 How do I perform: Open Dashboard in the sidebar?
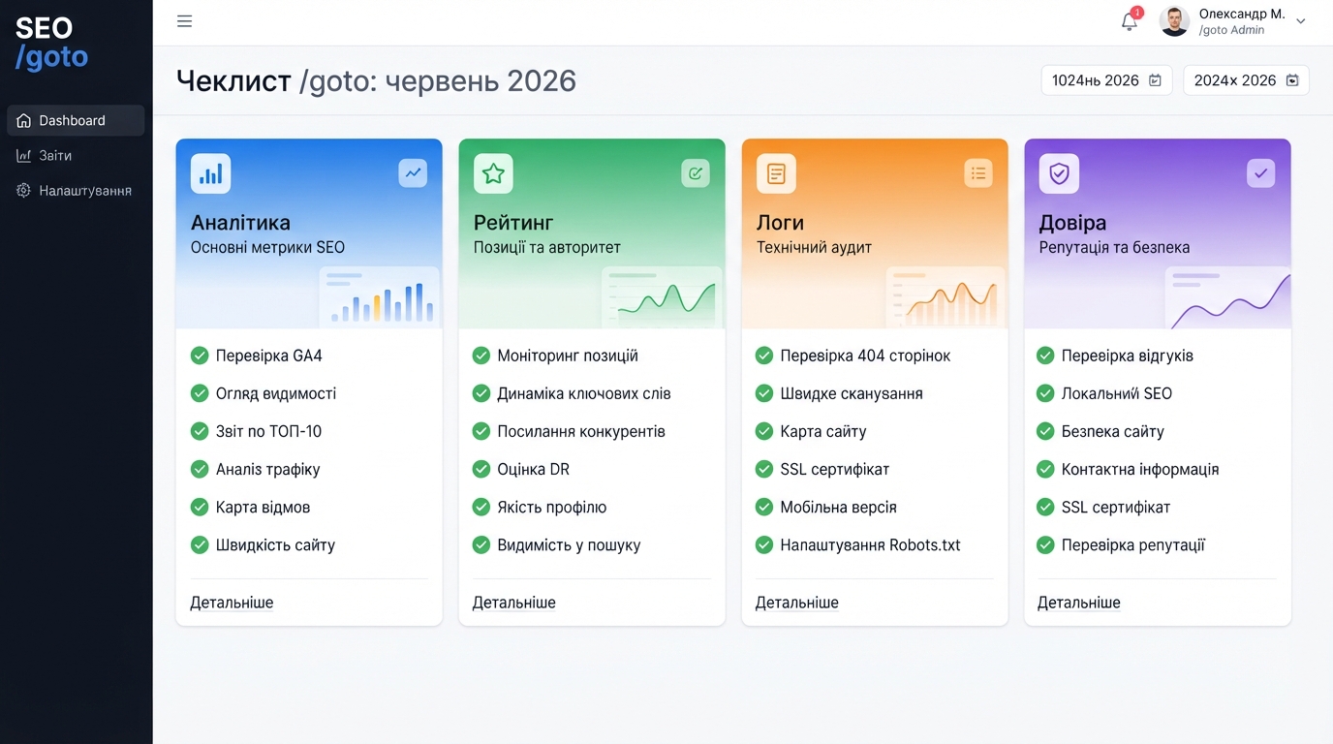point(76,120)
